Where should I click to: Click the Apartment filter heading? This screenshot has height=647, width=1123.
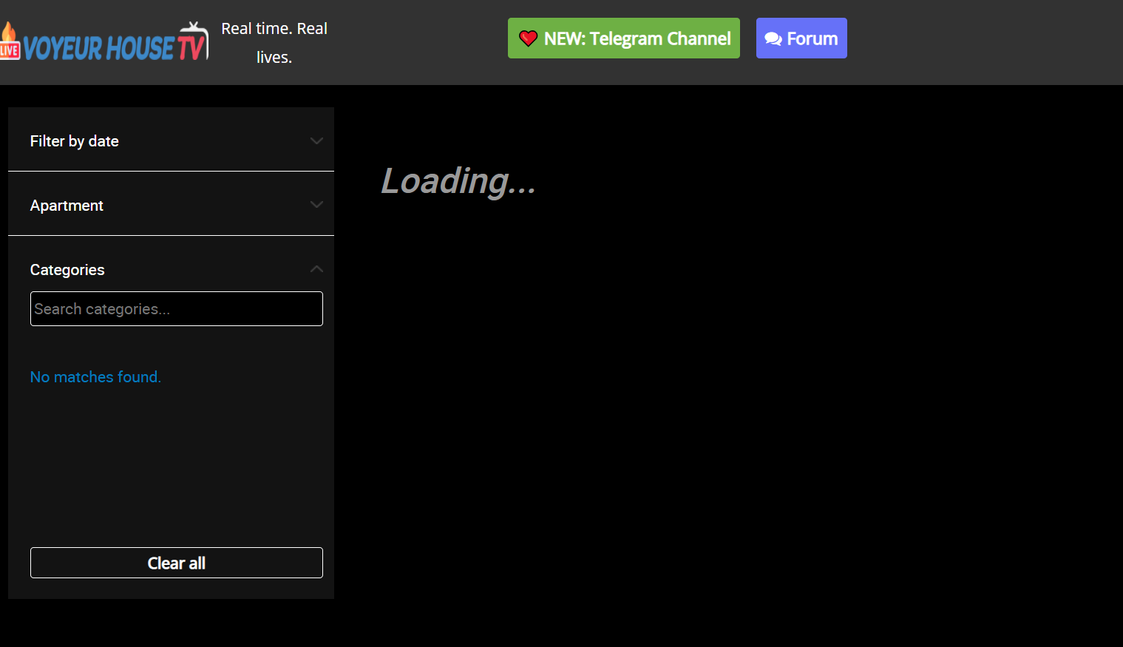tap(67, 206)
